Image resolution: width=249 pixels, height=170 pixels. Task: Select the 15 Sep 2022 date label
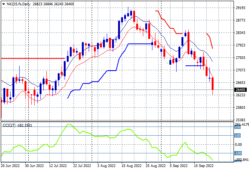204,166
